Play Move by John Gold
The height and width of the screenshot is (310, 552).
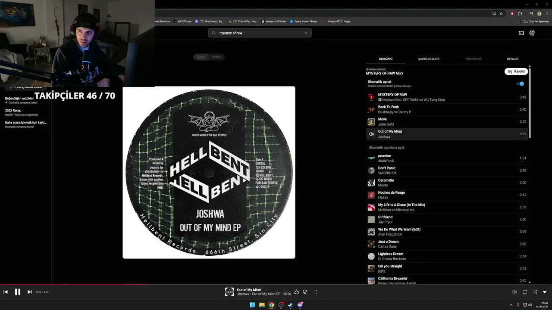447,122
